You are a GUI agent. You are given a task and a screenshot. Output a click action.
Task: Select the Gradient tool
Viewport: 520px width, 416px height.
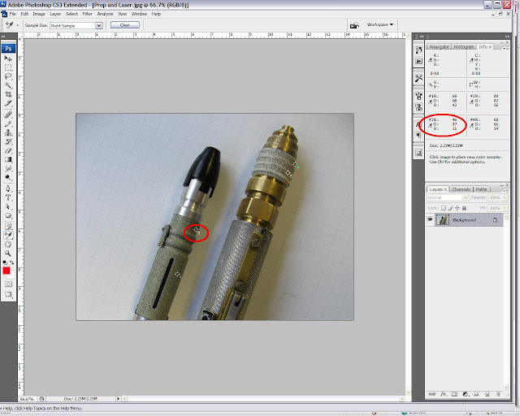pos(8,159)
